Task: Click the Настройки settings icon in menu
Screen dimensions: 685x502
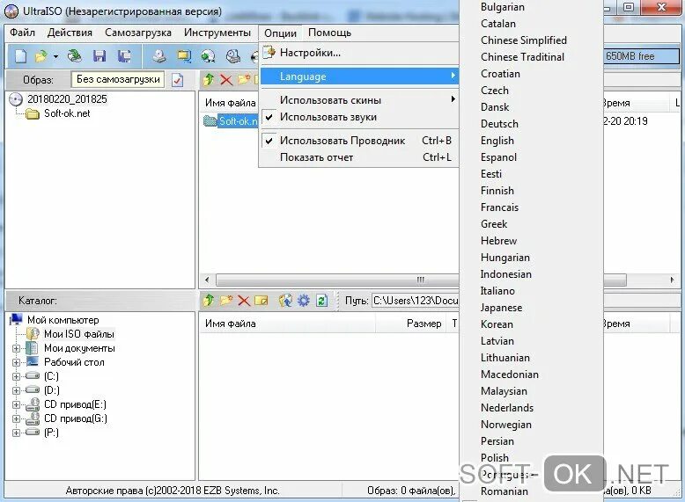Action: tap(269, 53)
